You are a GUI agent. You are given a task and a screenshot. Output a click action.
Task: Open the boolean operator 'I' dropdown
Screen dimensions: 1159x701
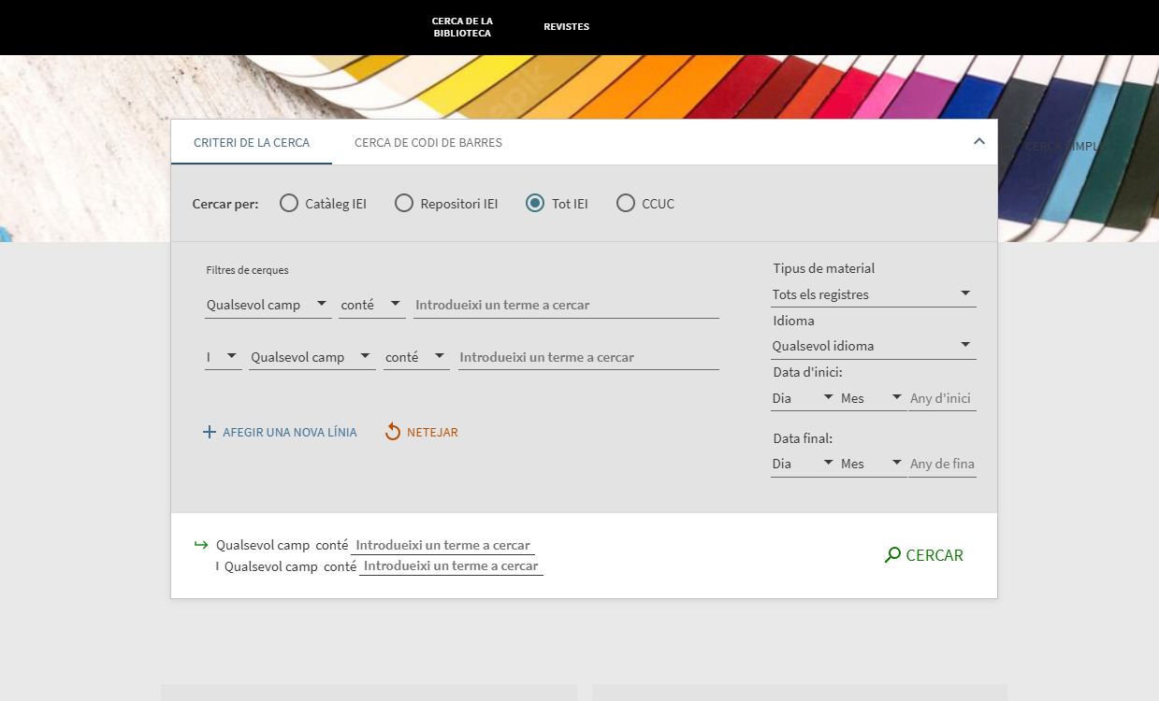223,357
